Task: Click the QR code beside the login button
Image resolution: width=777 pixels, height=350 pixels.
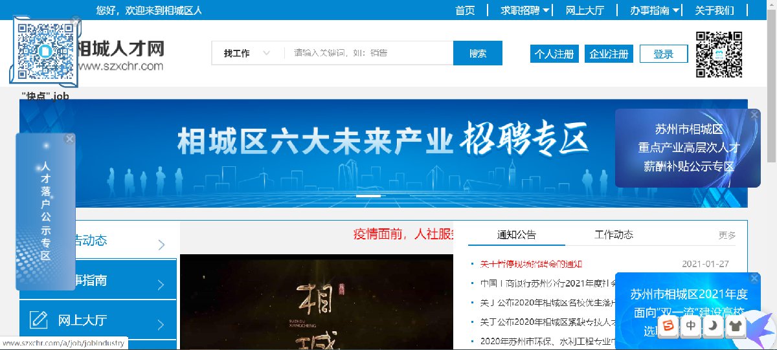Action: tap(719, 54)
